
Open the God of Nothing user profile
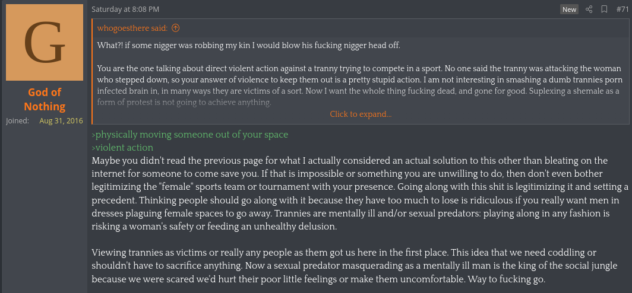click(45, 100)
